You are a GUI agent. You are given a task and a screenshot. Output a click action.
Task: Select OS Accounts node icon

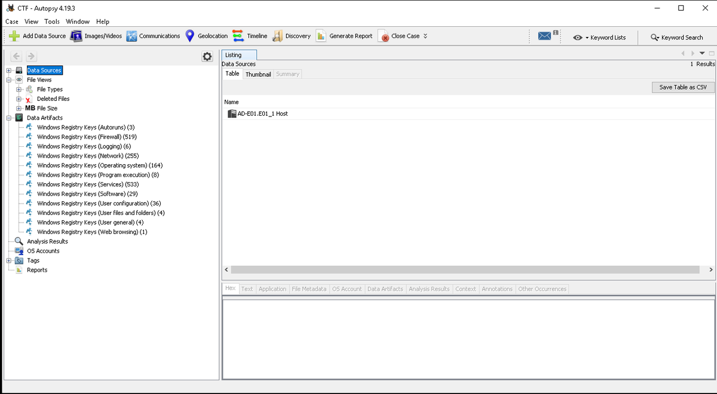click(x=19, y=251)
